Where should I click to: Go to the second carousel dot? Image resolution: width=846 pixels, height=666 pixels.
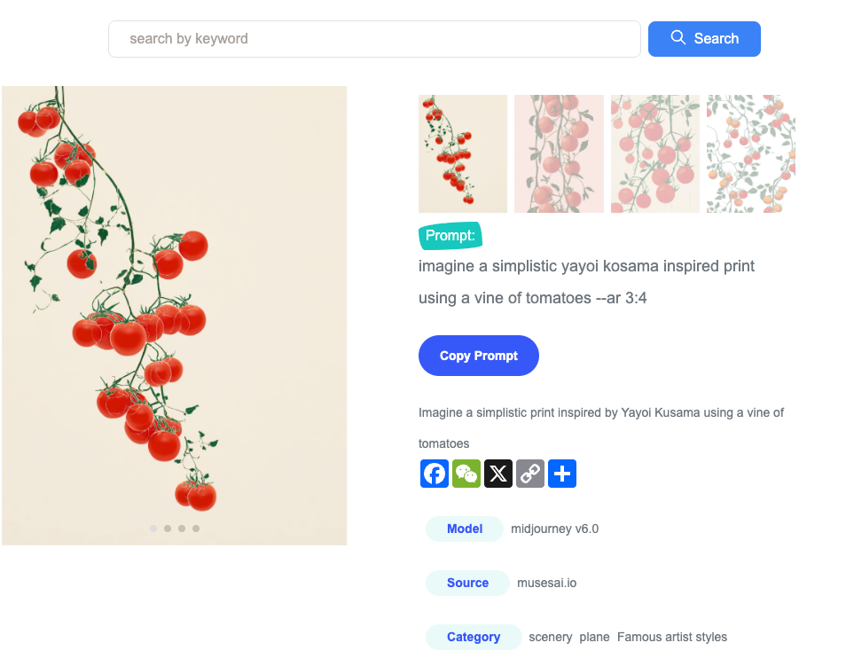(x=168, y=529)
